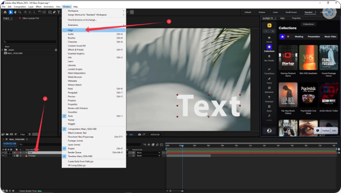Expand the Extensions submenu

(94, 25)
